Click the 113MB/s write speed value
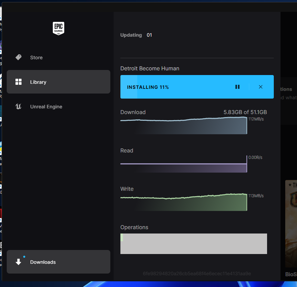297x287 pixels. tap(256, 196)
